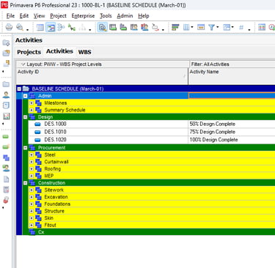Click the table icon right of the hash icon
The image size is (275, 268).
tap(262, 27)
